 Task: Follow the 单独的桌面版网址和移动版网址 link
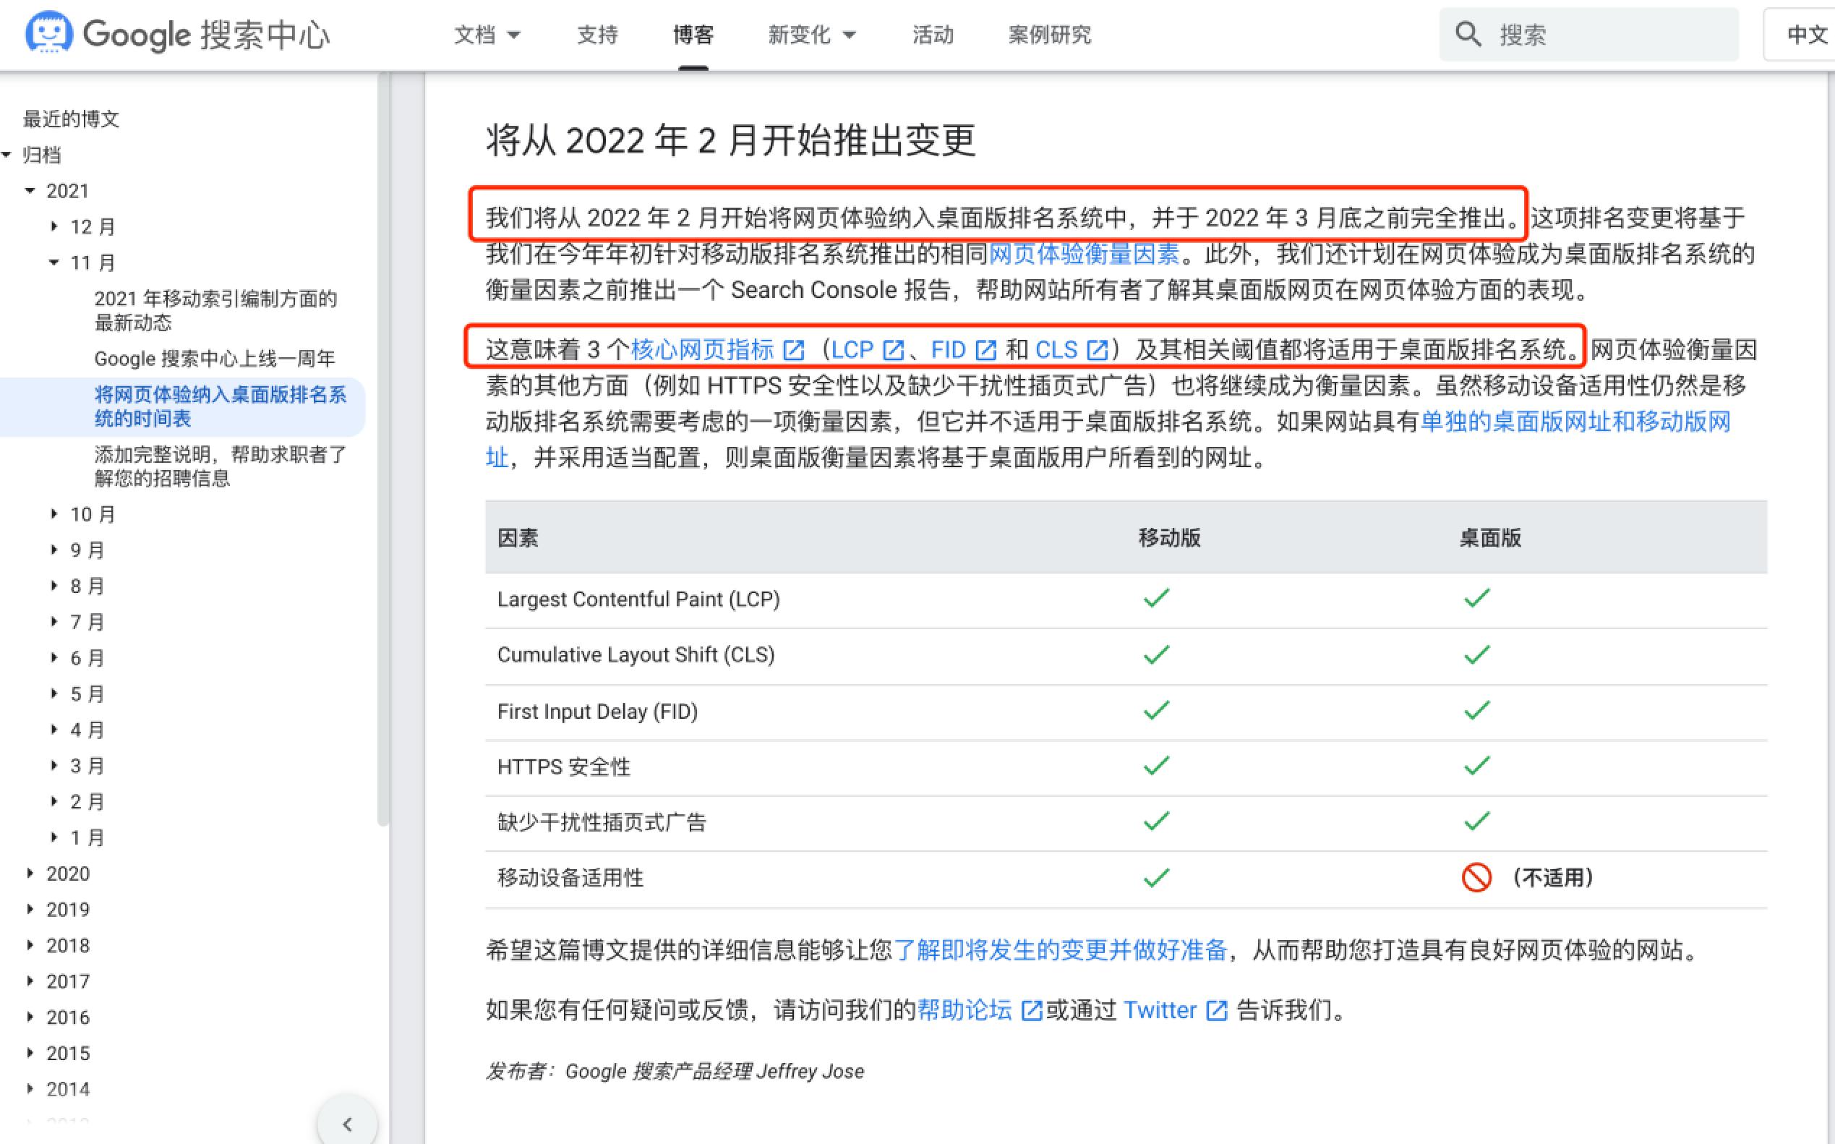(x=1575, y=422)
